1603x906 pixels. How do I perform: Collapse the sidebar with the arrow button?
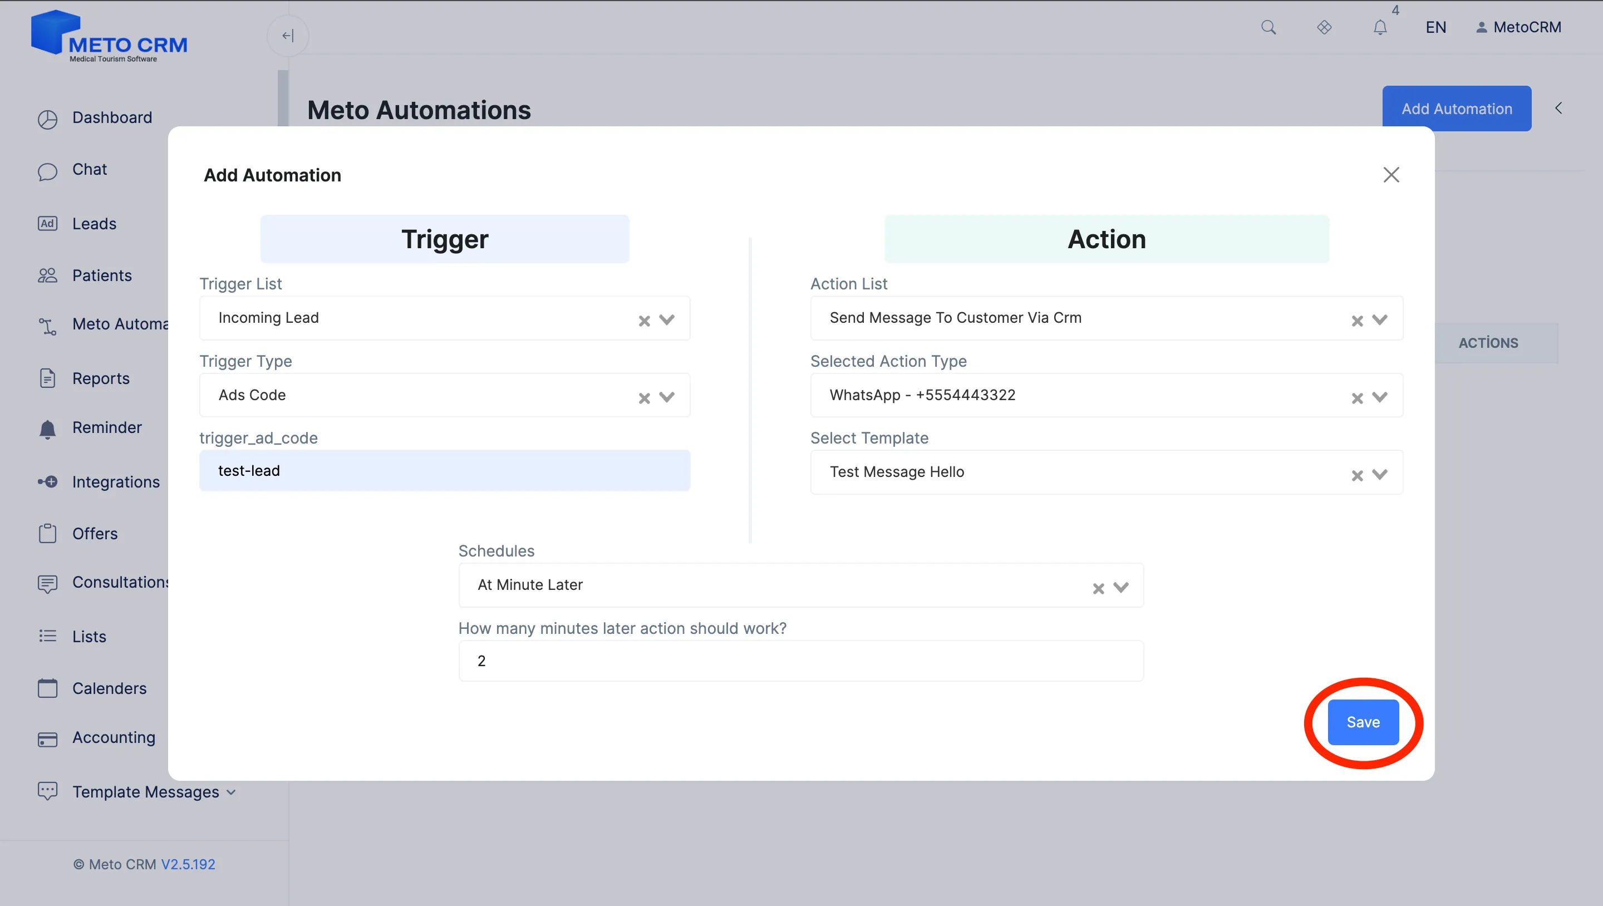(288, 36)
